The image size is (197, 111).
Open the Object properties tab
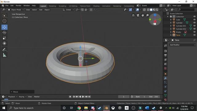[166, 74]
